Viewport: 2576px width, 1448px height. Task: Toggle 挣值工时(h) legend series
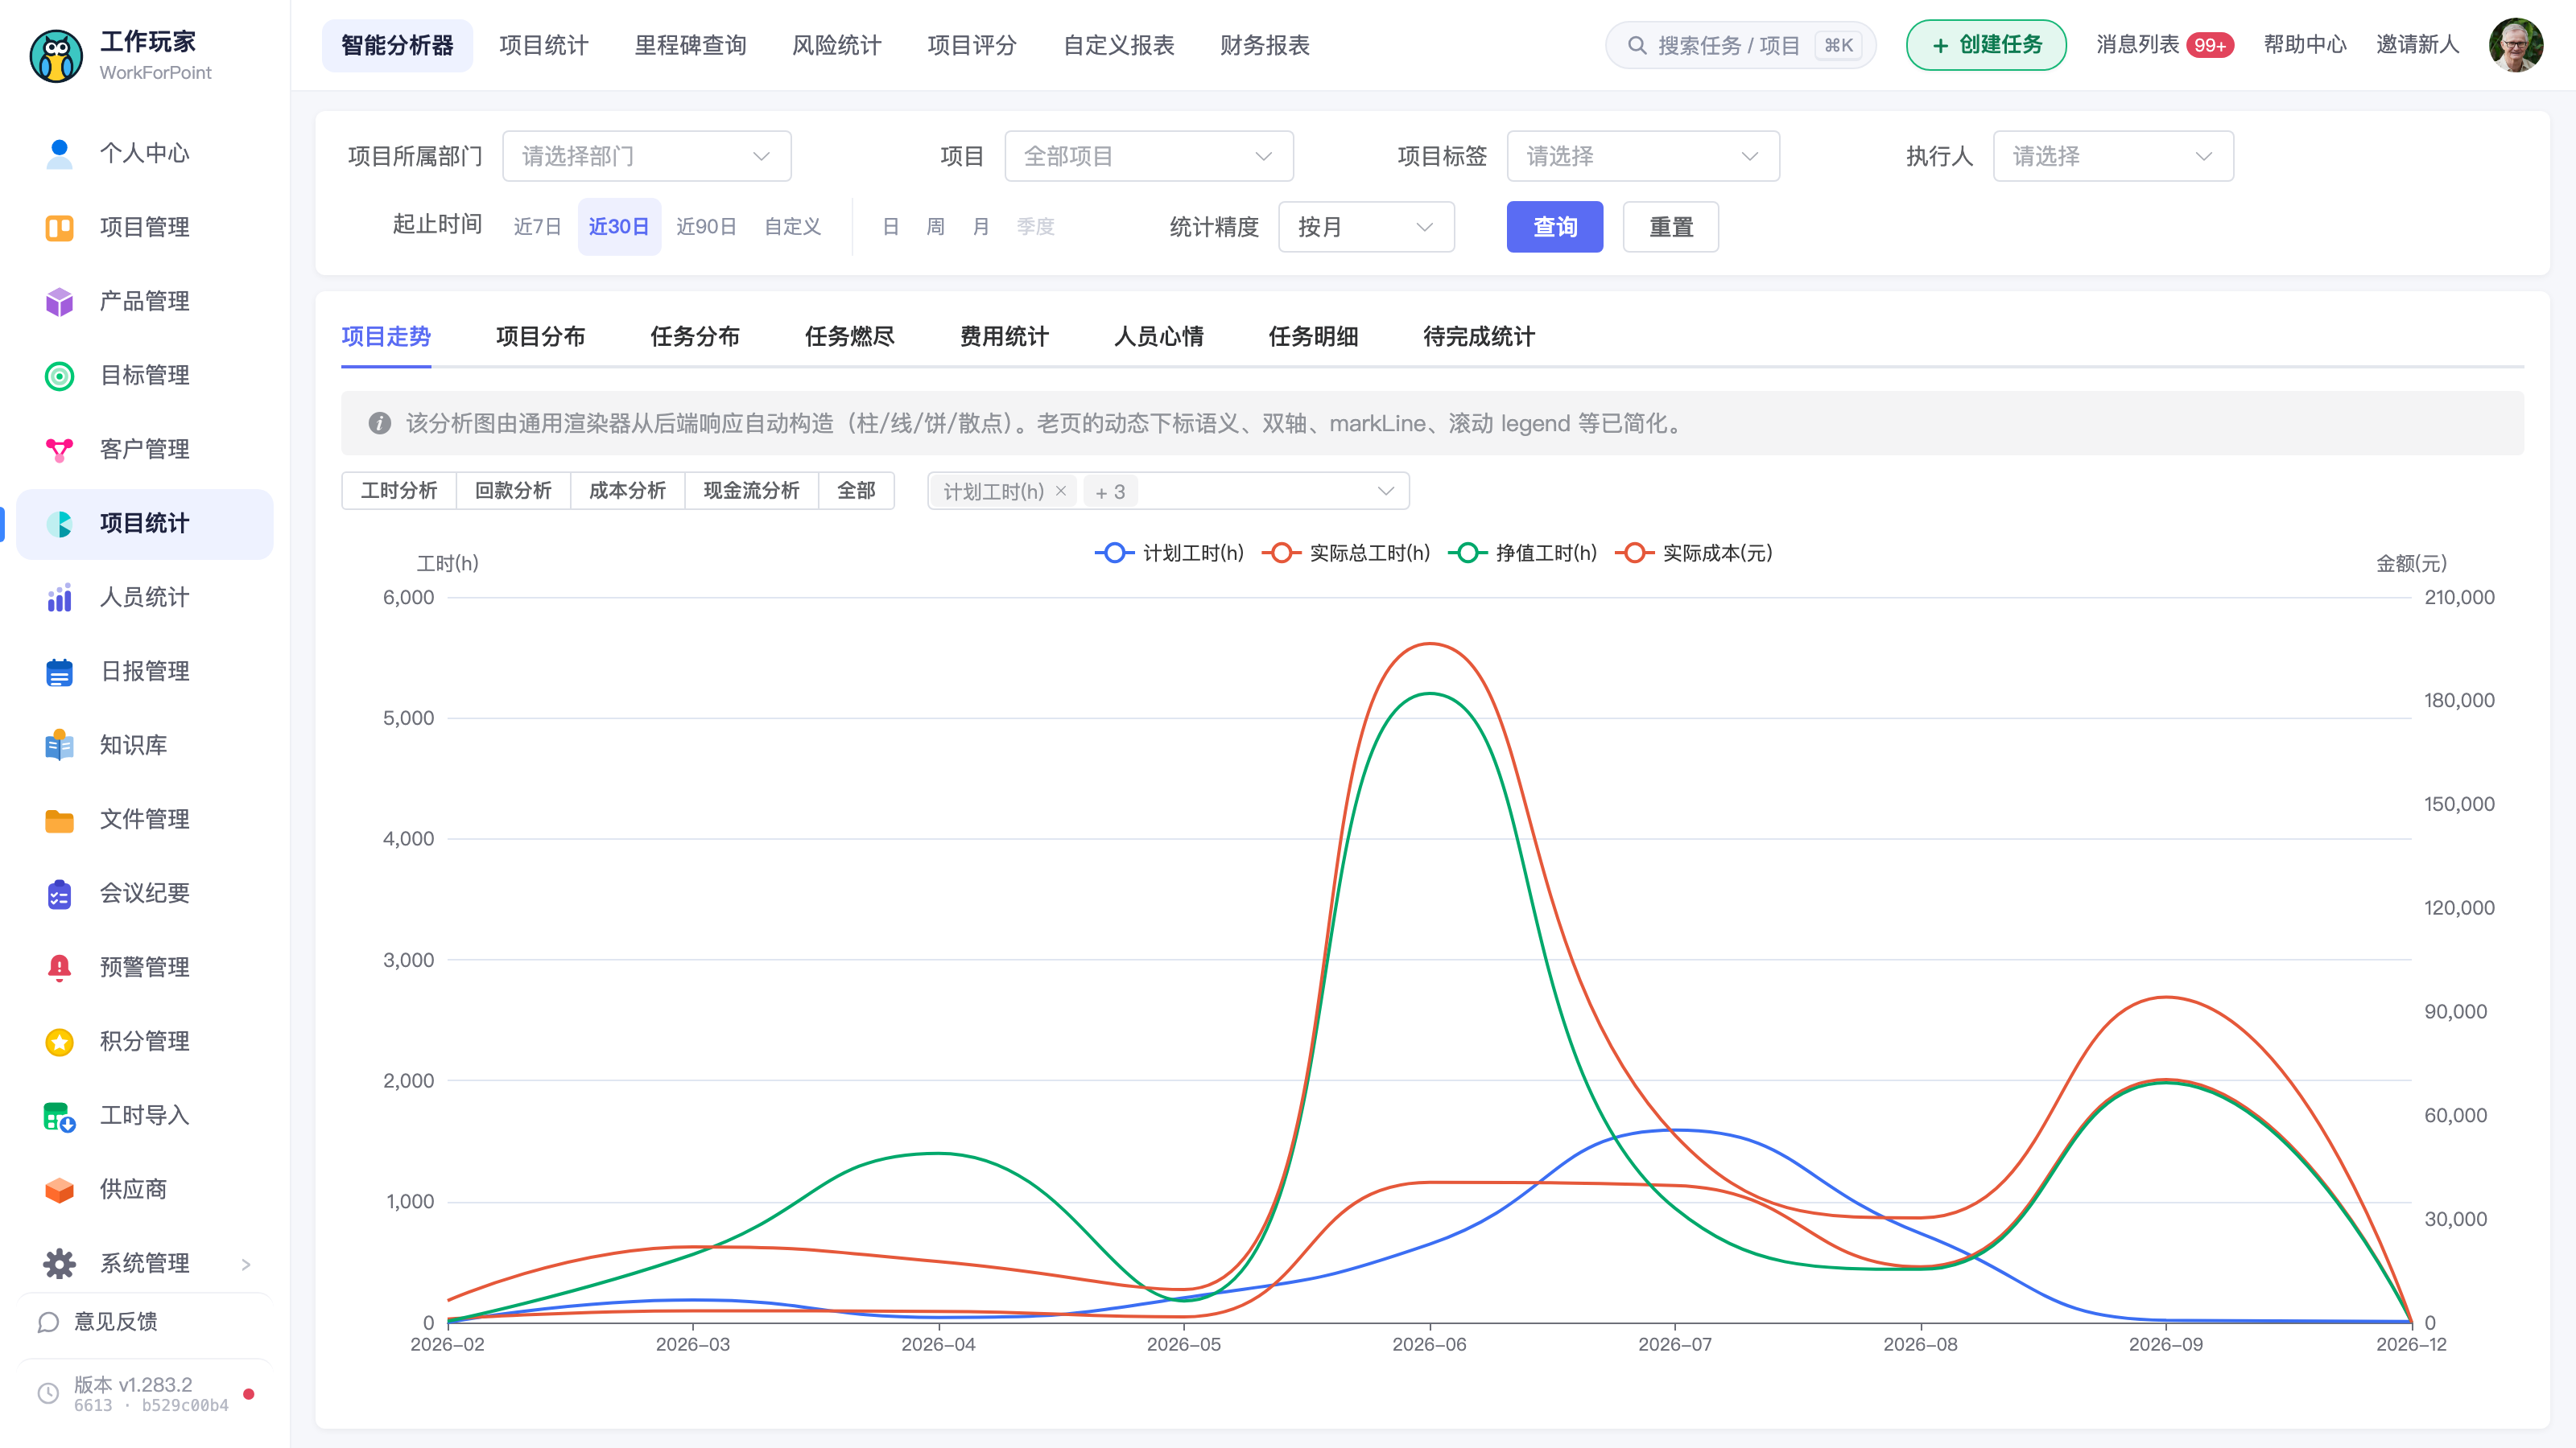tap(1522, 553)
